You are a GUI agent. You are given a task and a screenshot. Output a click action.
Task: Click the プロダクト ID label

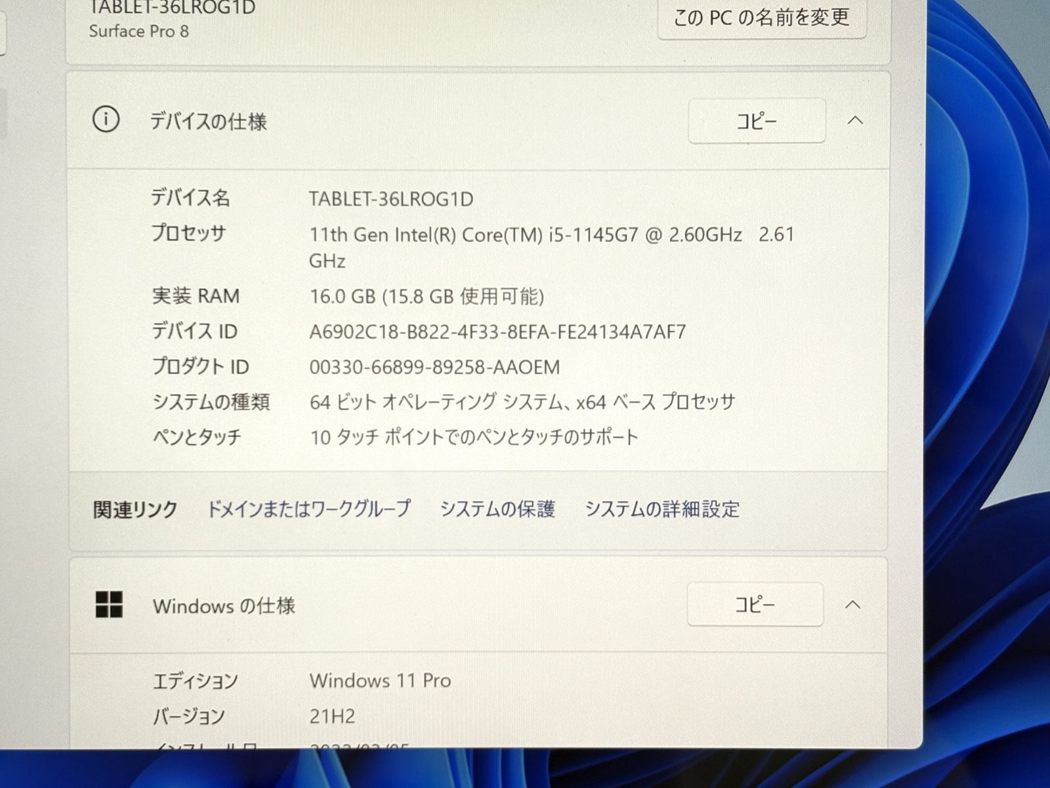[200, 366]
